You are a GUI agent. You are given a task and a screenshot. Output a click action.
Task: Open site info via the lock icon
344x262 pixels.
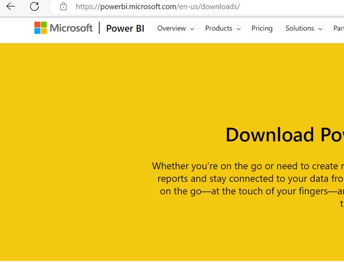pos(63,7)
